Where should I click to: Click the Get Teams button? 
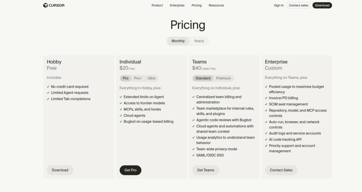pos(206,170)
